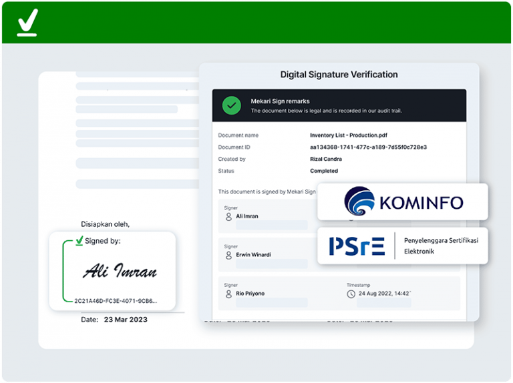Viewport: 513px width, 383px height.
Task: Click the person icon beside Ali Imran
Action: [229, 217]
